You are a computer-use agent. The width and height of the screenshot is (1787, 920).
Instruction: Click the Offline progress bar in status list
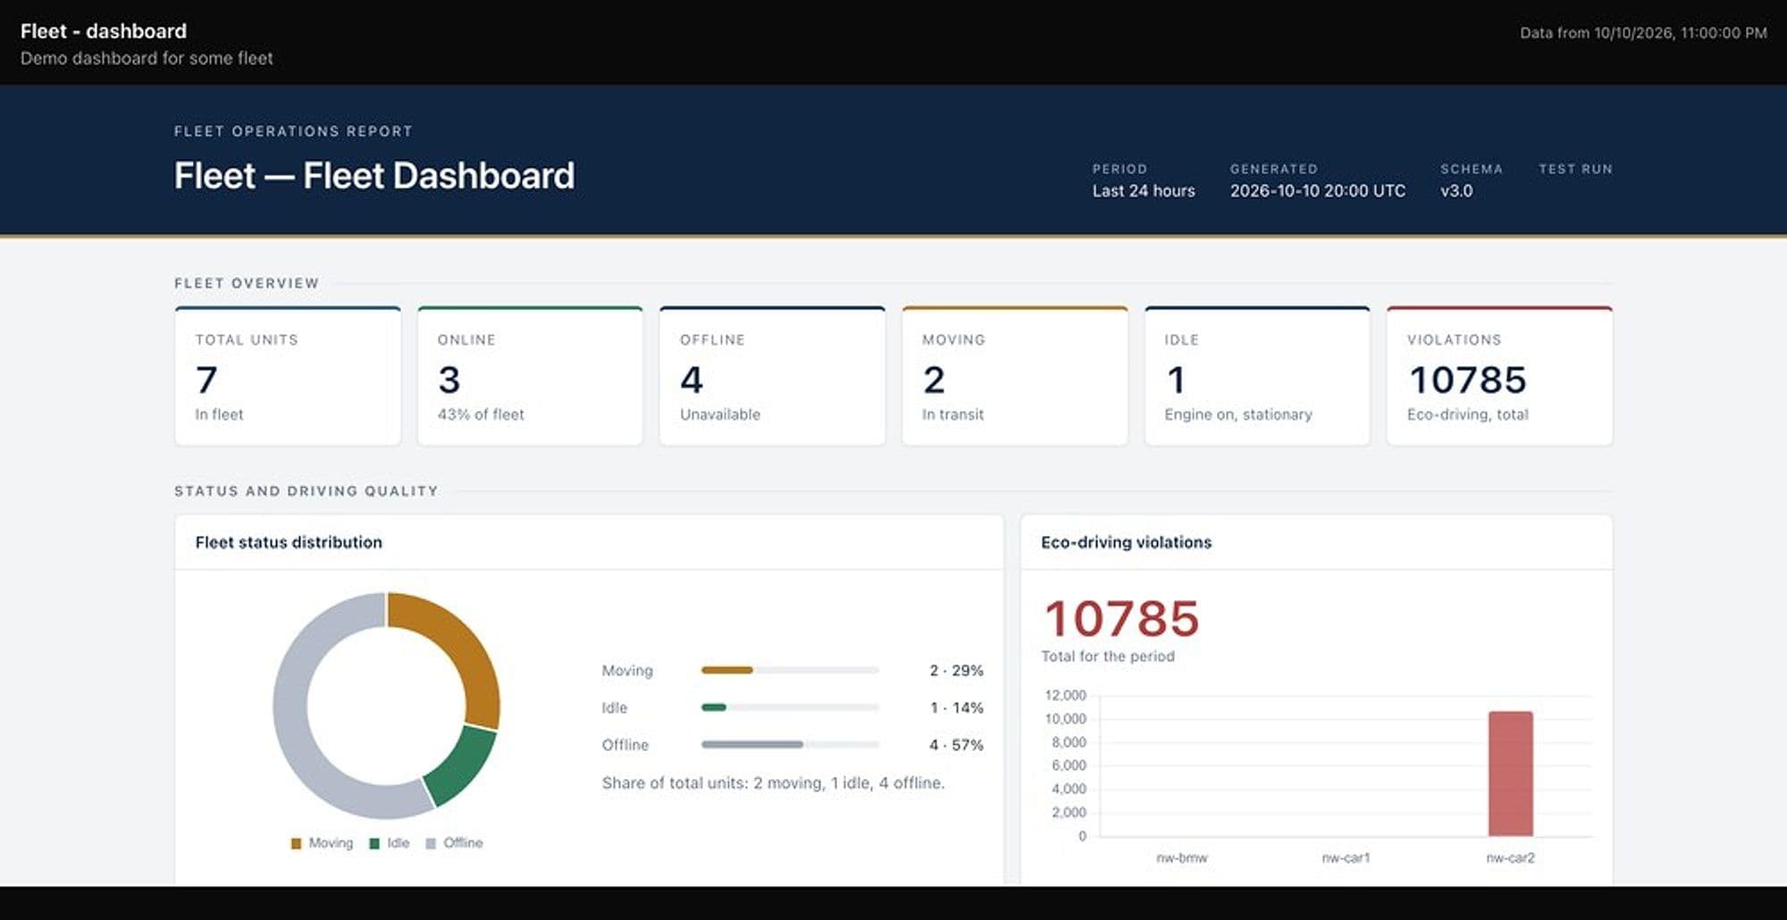click(x=790, y=745)
